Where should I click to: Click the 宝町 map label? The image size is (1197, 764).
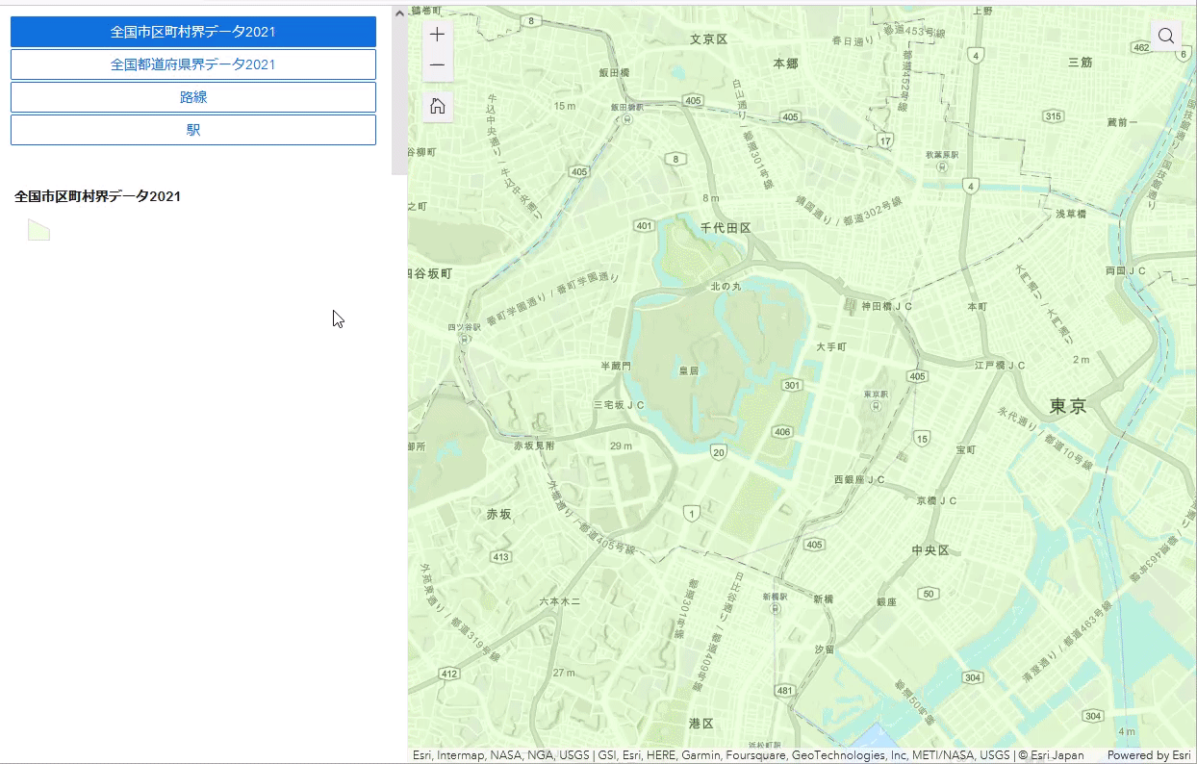pos(966,449)
